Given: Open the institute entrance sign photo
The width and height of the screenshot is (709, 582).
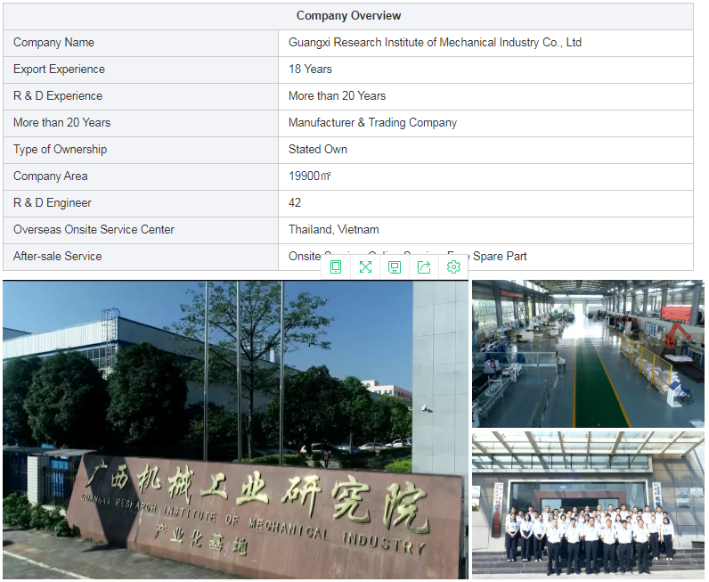Looking at the screenshot, I should [x=235, y=430].
